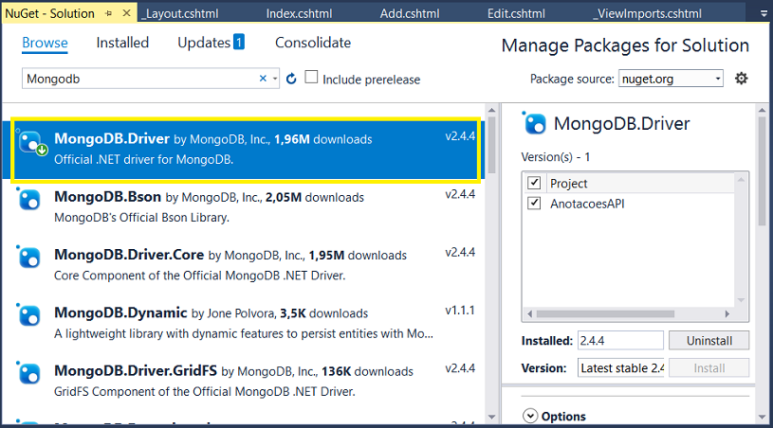
Task: Click the project list horizontal scrollbar thumb
Action: pyautogui.click(x=605, y=313)
